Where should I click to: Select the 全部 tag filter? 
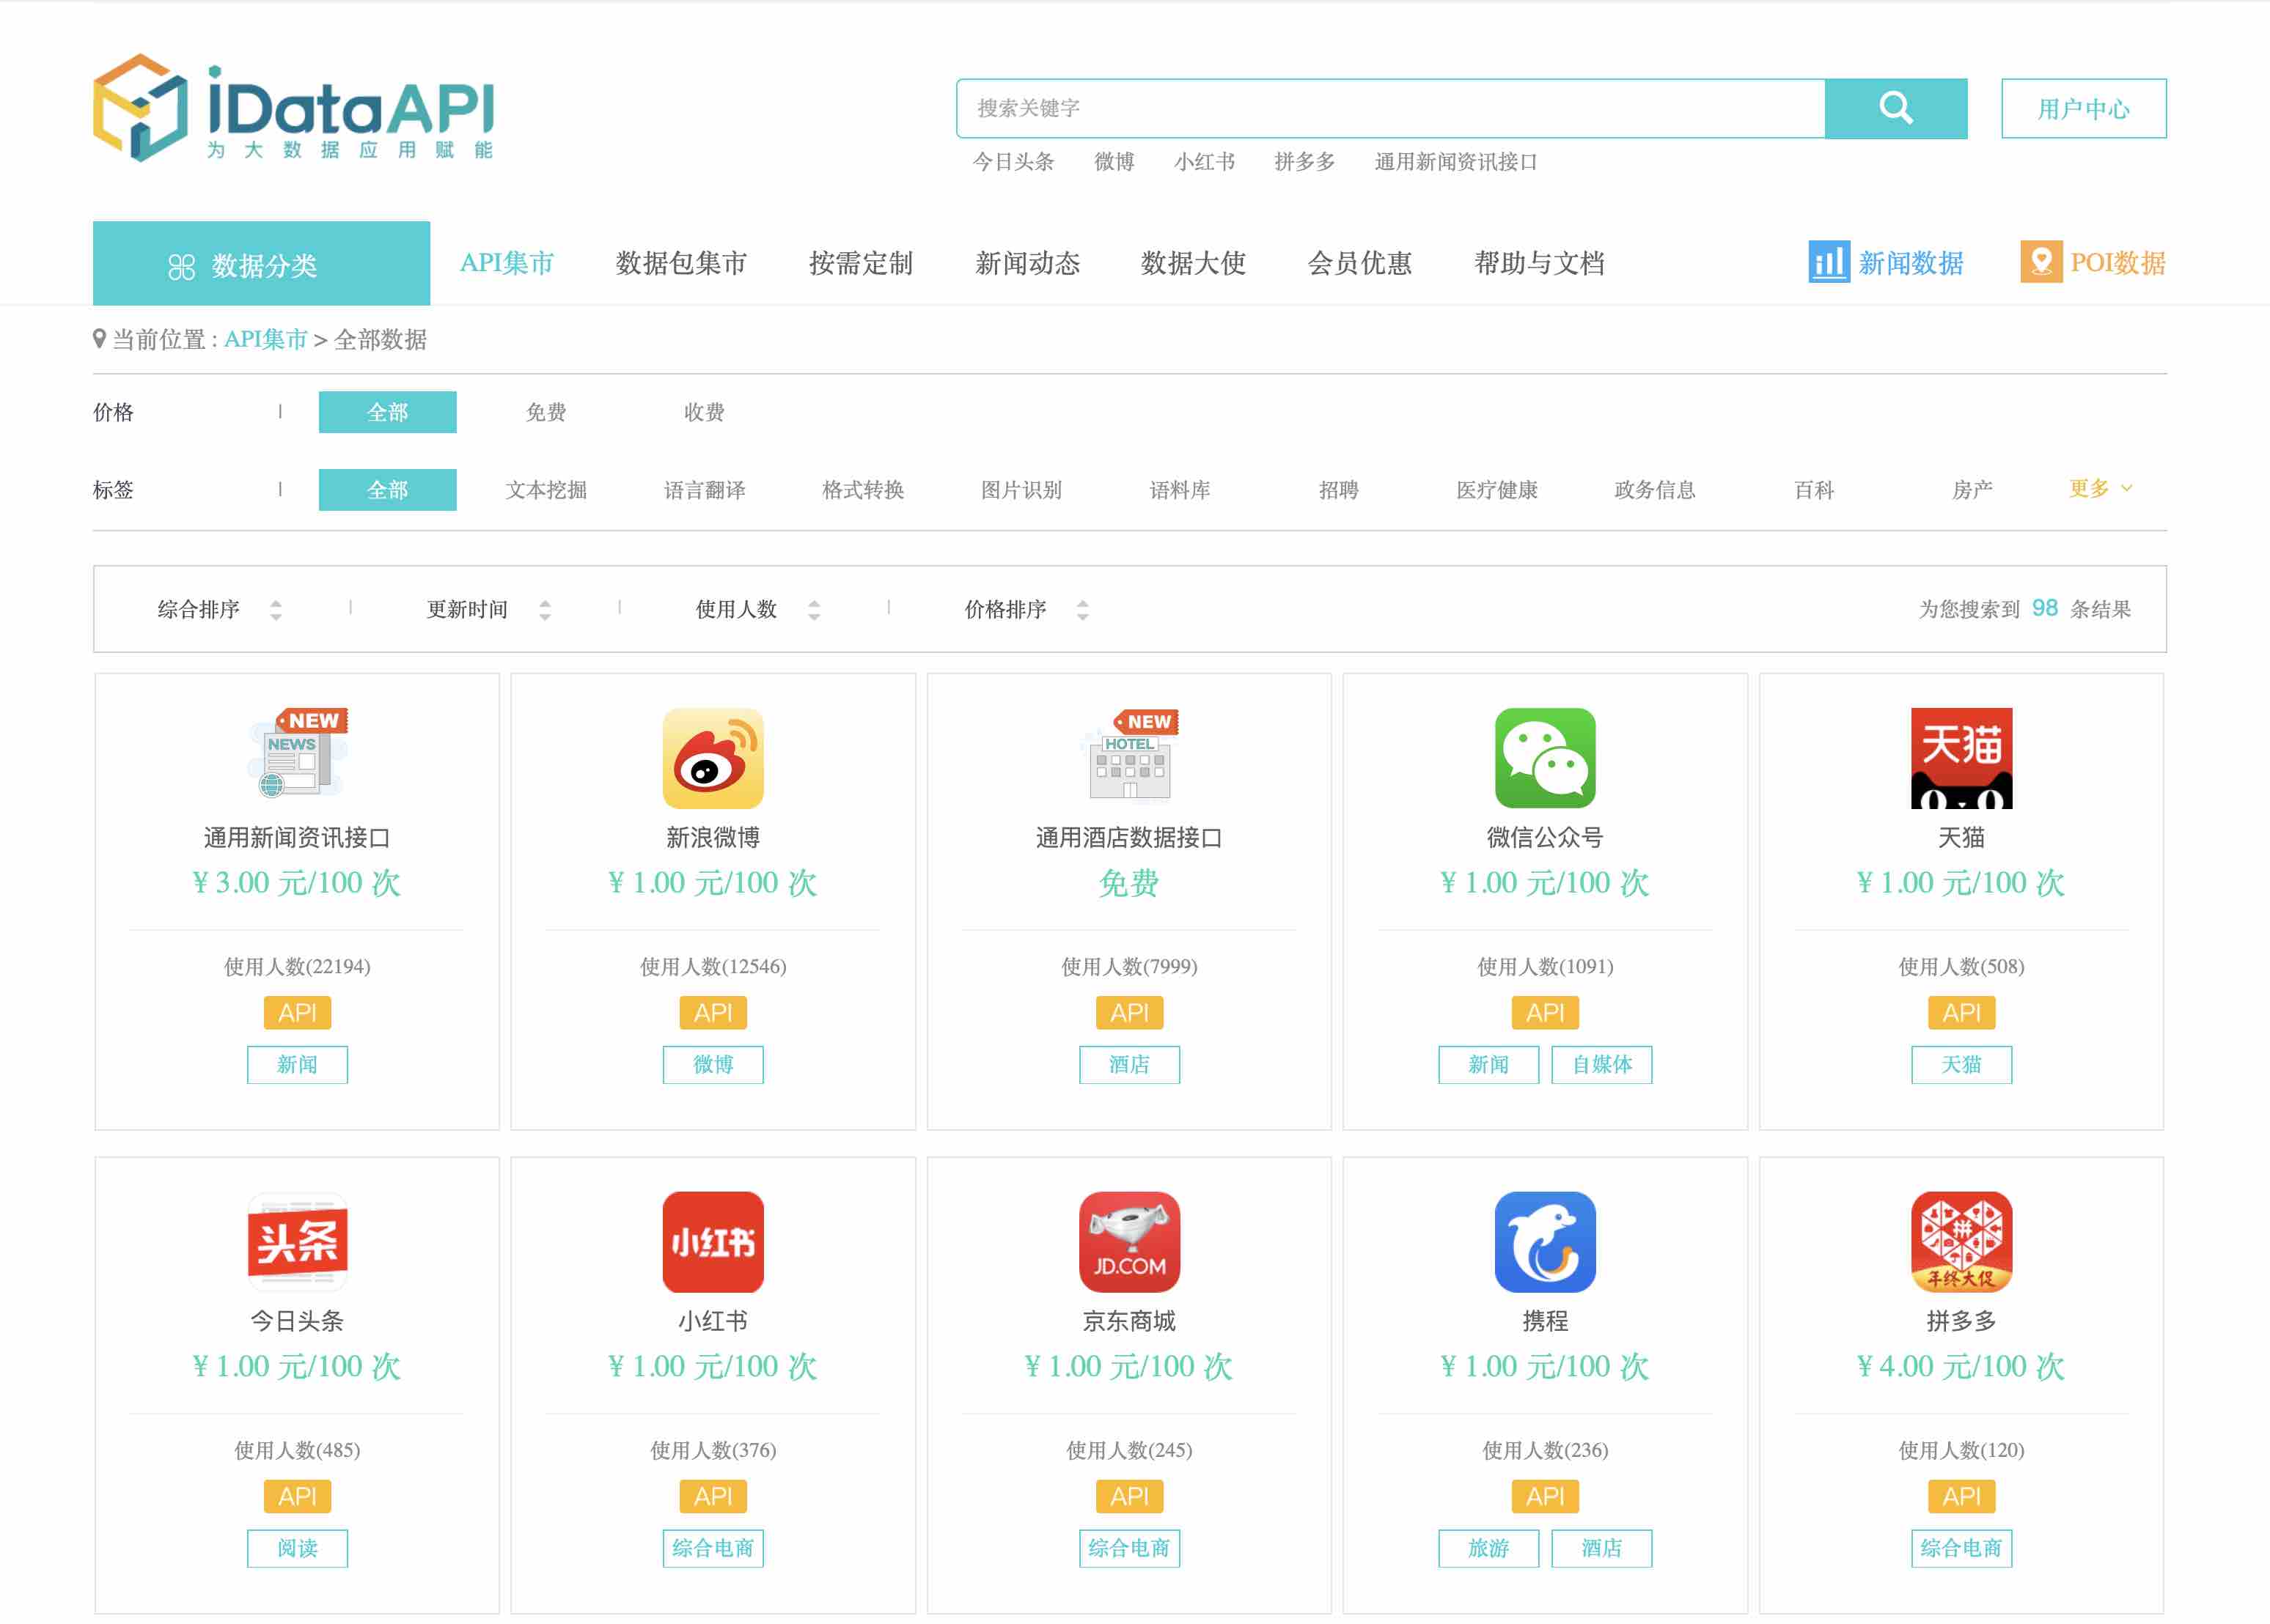387,490
